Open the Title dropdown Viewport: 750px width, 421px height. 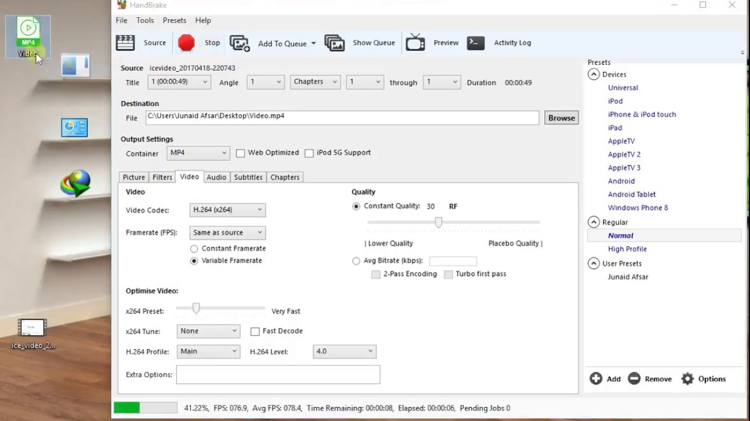(179, 82)
